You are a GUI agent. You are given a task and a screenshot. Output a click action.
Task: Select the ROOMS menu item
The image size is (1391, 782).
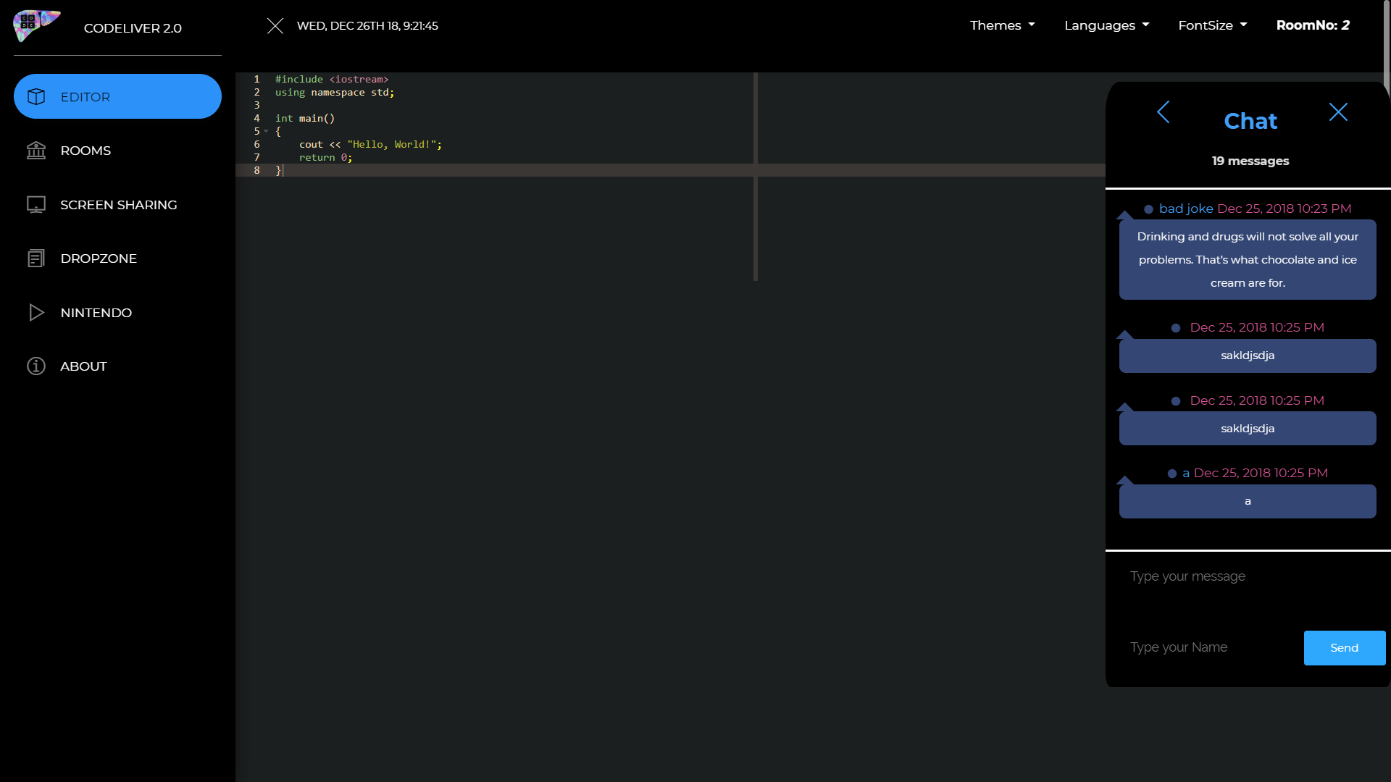coord(85,151)
